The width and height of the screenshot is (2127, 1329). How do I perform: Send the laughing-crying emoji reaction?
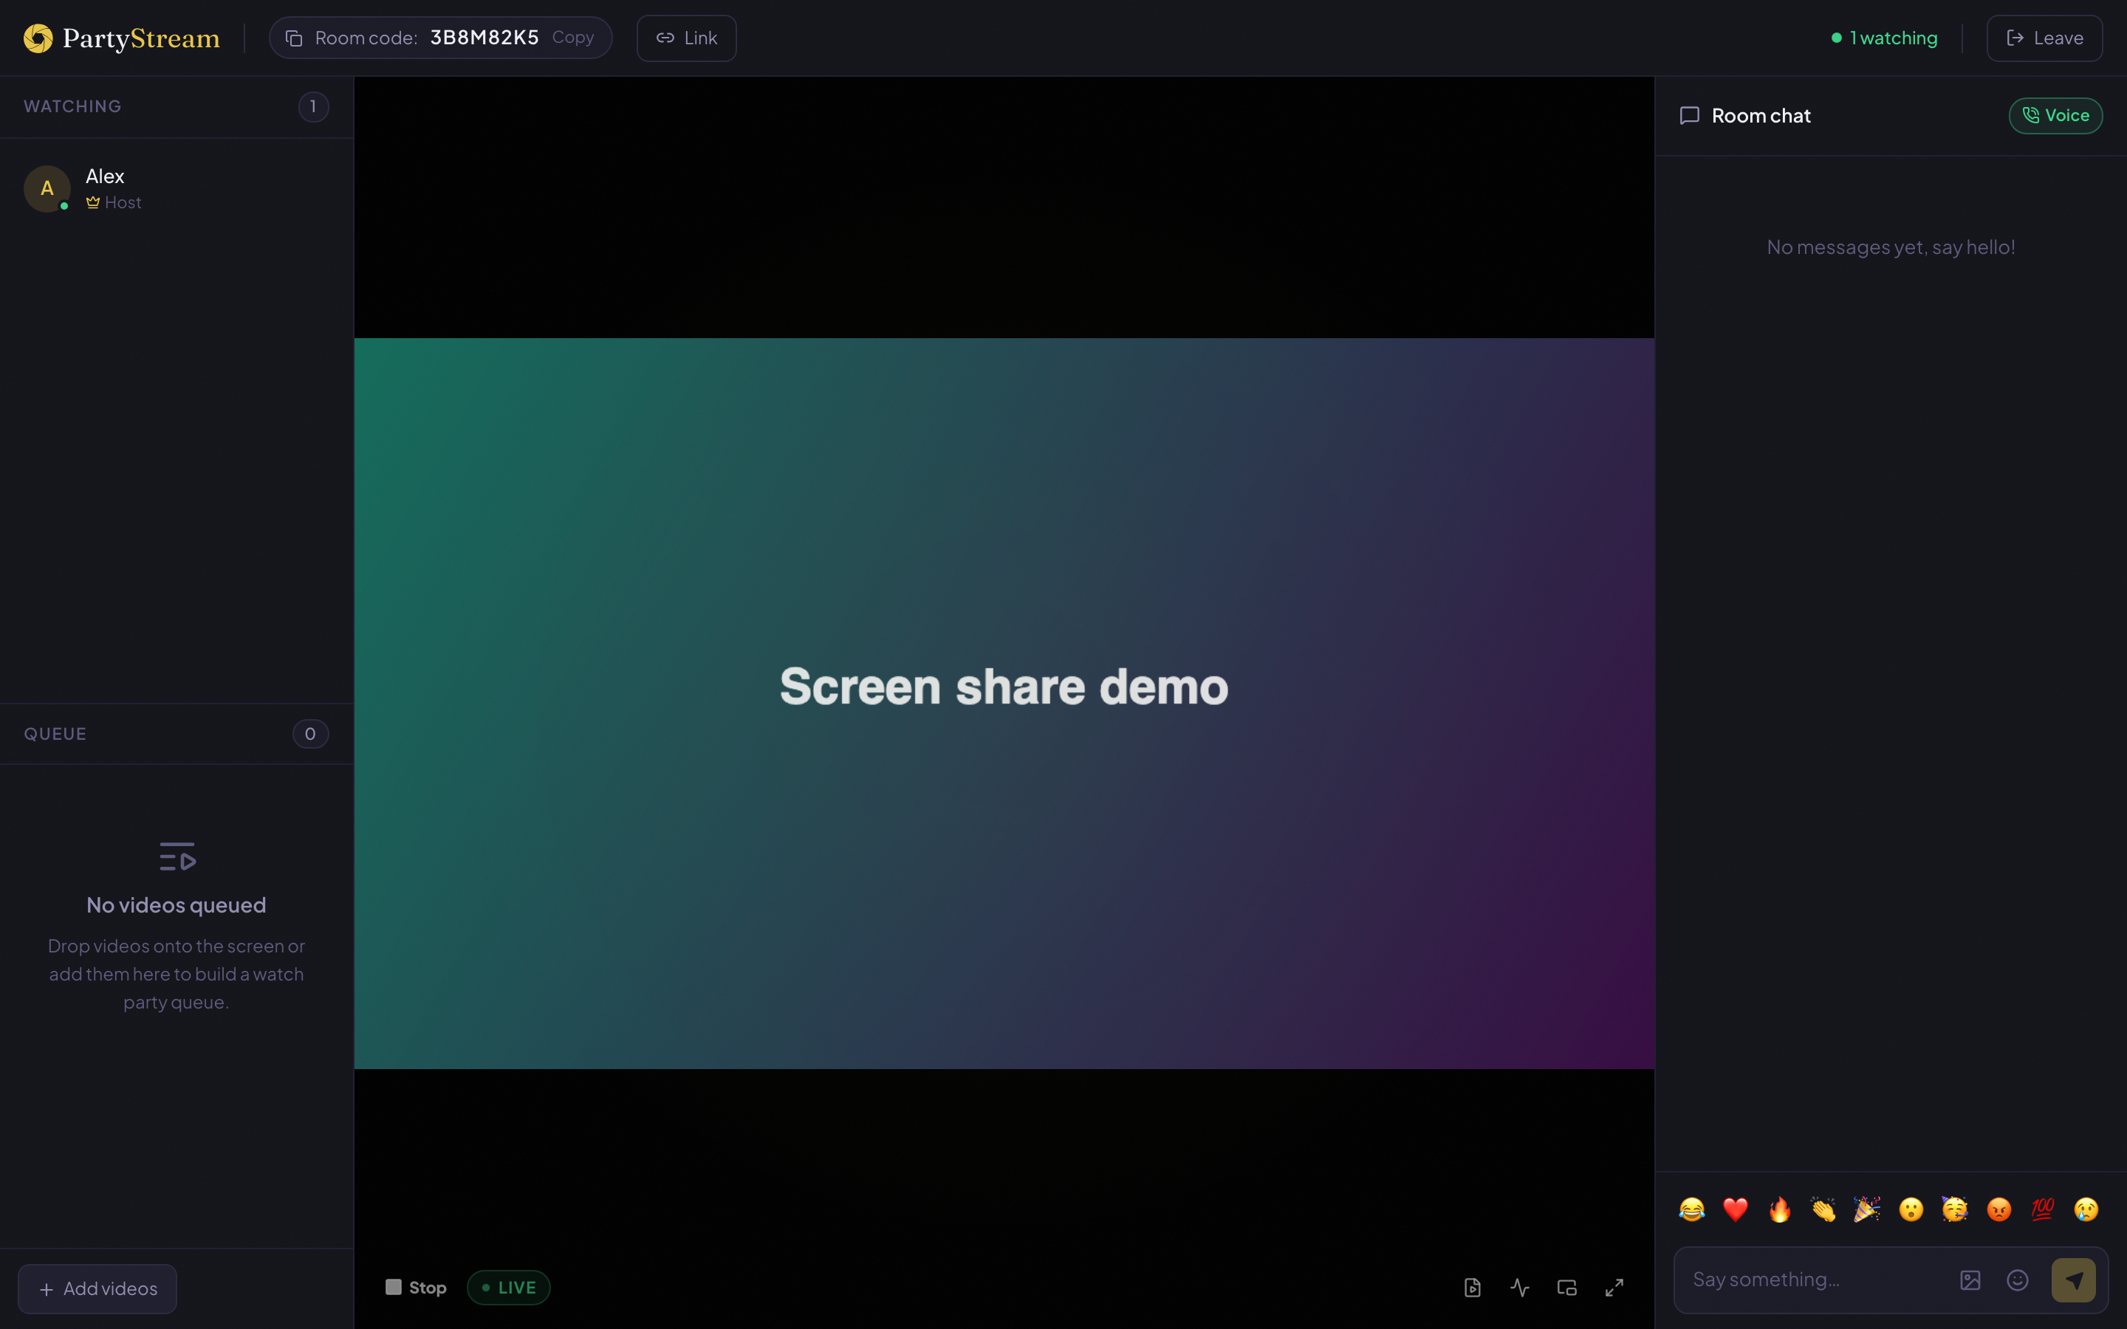click(x=1692, y=1209)
